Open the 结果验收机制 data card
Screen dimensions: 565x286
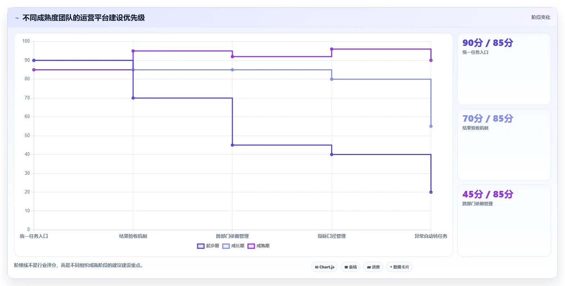(504, 145)
